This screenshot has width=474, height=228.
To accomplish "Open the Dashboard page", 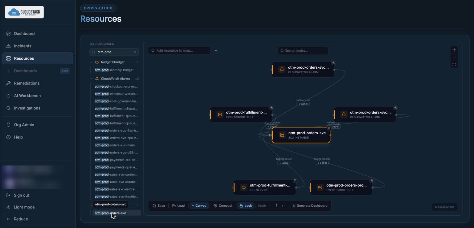I will 38,34.
